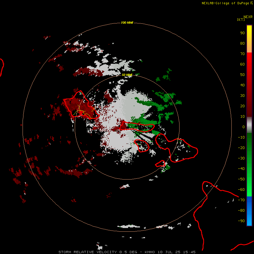Click the positive 20 scale label
The width and height of the screenshot is (254, 254).
(x=242, y=106)
